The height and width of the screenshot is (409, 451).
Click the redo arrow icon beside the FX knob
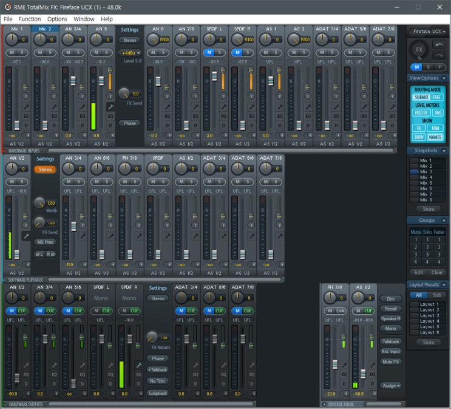(x=438, y=54)
